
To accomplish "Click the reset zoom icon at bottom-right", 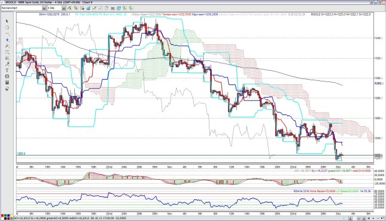I will pyautogui.click(x=382, y=218).
